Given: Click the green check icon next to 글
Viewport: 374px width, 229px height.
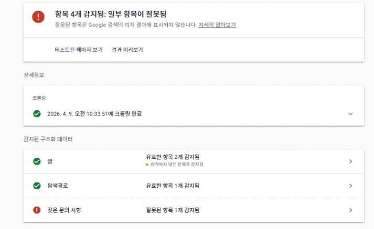Looking at the screenshot, I should tap(36, 162).
